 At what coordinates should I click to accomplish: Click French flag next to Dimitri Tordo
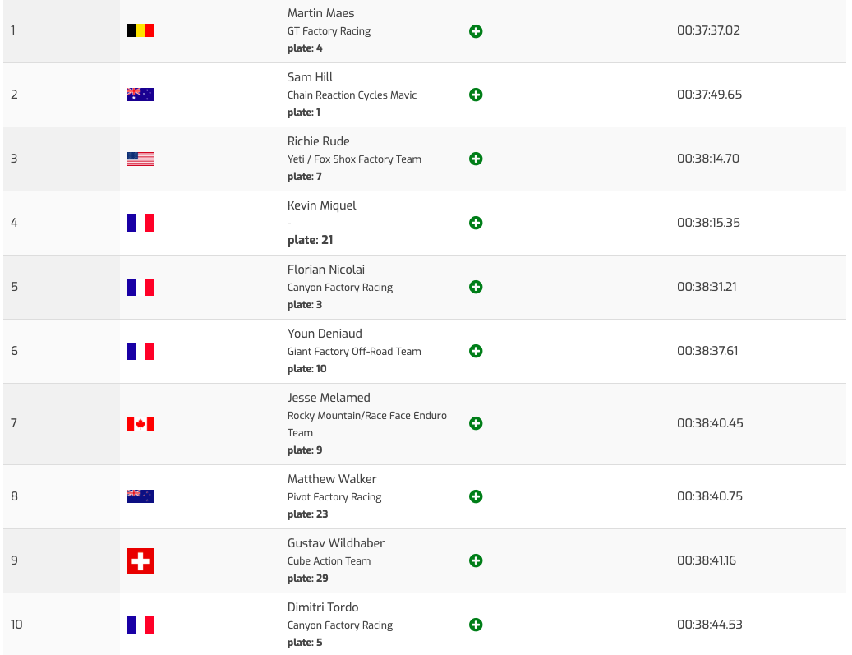pyautogui.click(x=140, y=625)
